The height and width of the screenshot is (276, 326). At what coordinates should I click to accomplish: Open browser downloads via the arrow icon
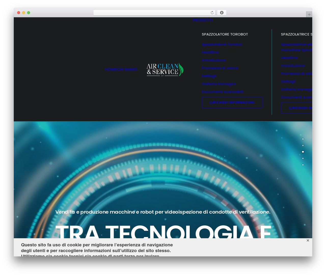222,13
